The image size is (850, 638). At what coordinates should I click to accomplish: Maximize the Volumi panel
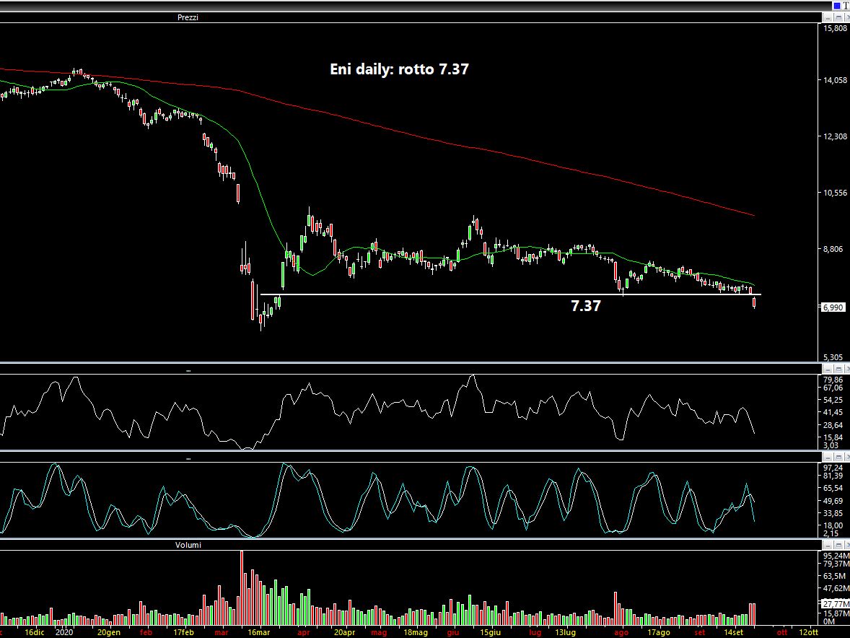click(x=838, y=545)
